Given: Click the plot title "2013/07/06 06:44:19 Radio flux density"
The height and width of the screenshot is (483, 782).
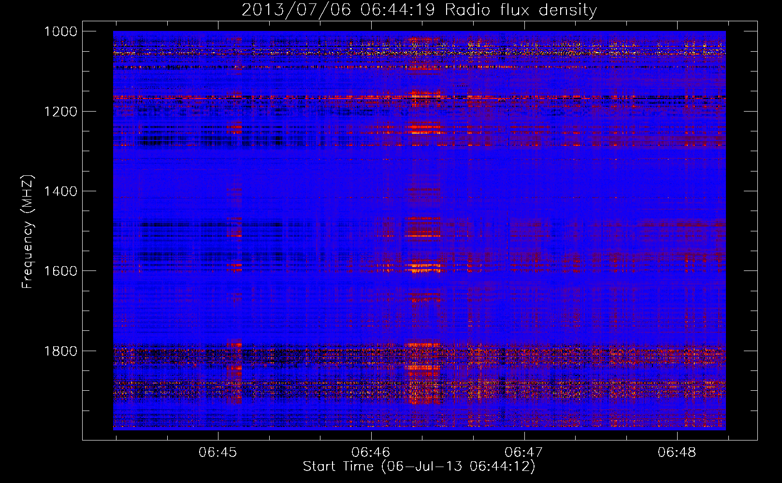Looking at the screenshot, I should (x=419, y=10).
